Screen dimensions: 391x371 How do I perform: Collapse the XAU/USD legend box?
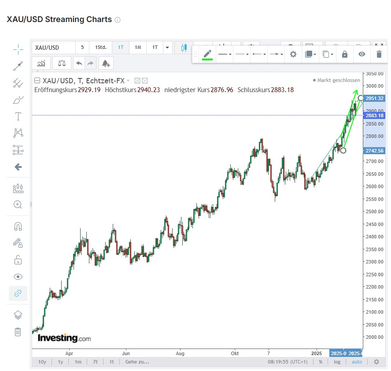37,80
